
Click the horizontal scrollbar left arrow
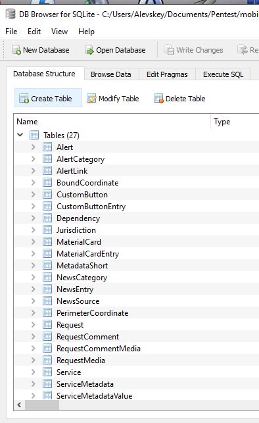(x=19, y=405)
